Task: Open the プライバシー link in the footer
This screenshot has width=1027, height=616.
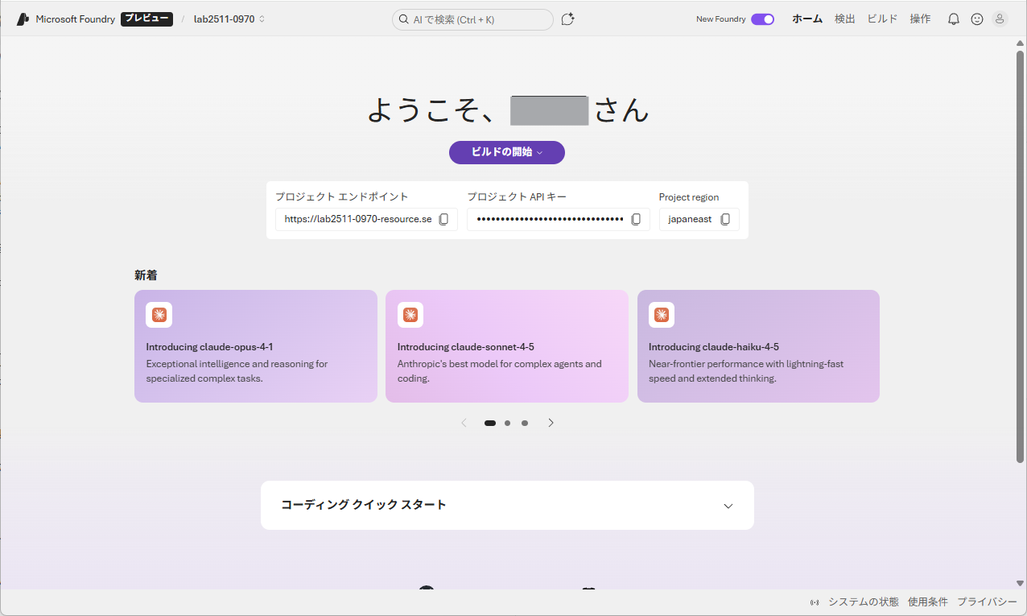Action: [987, 602]
